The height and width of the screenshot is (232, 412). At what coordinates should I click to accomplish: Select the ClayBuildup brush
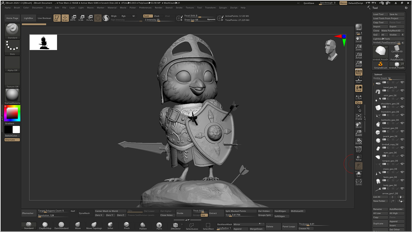45,225
